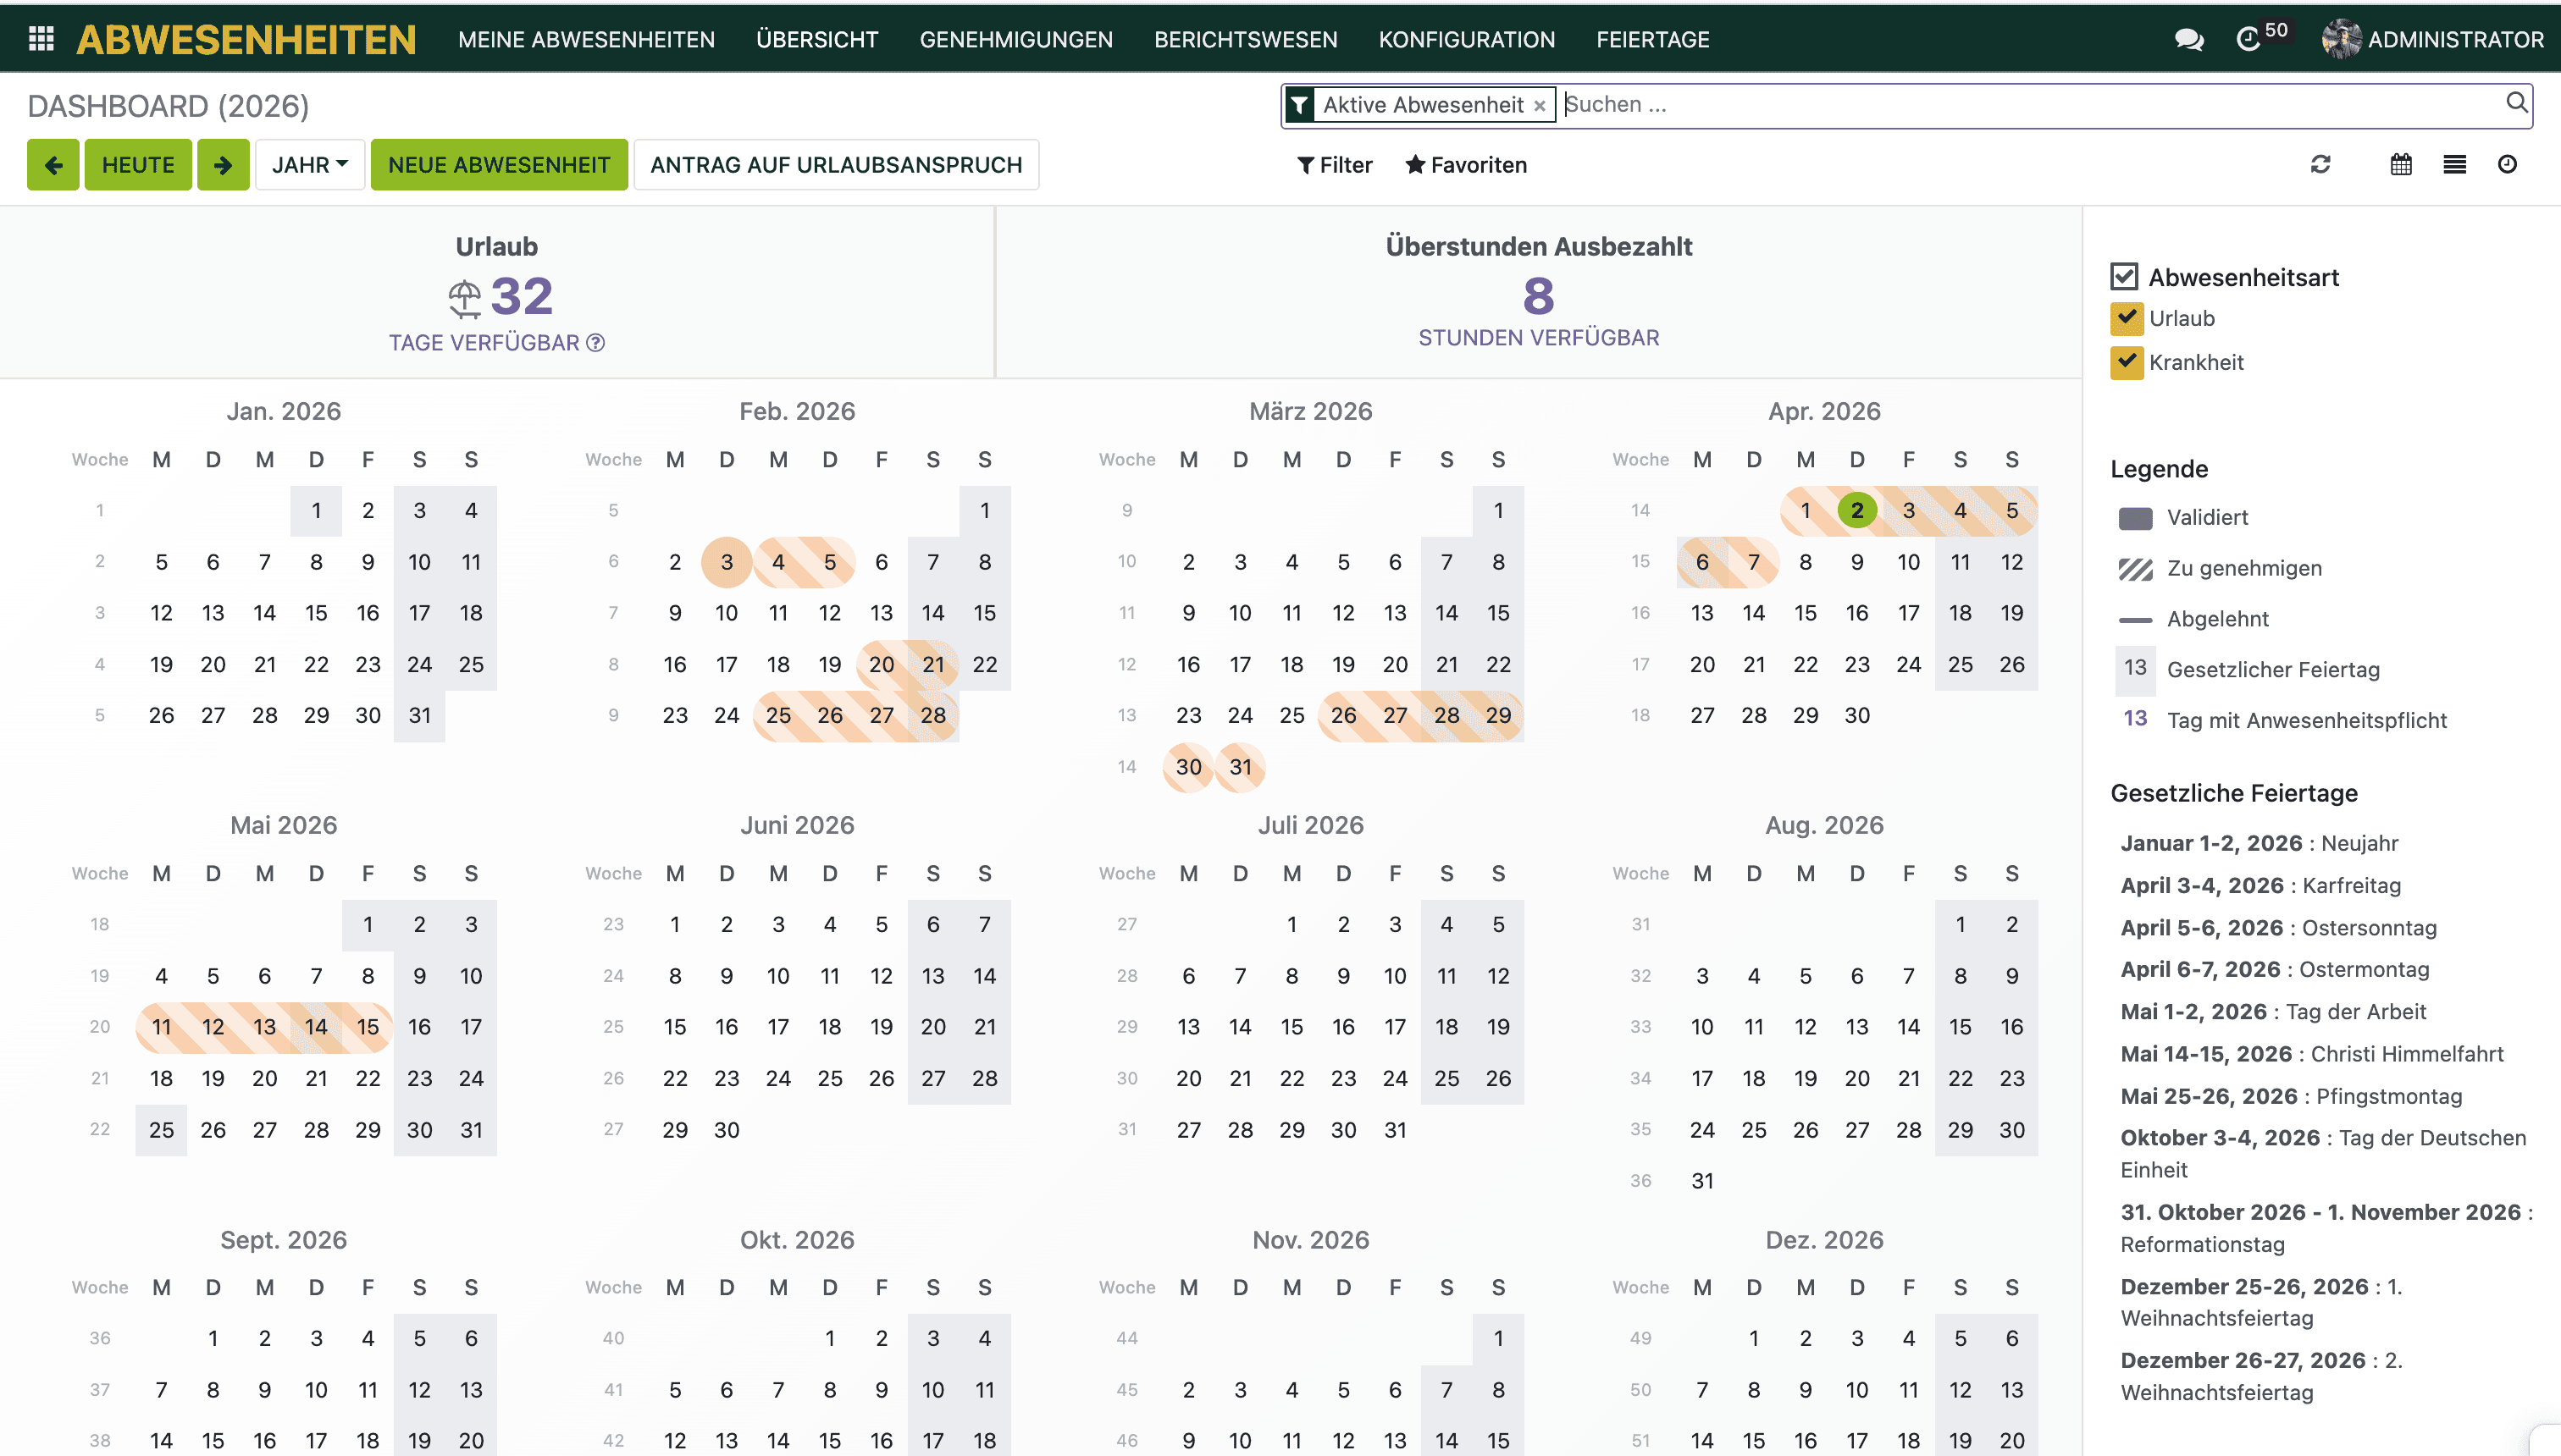Switch to list view icon

pos(2454,165)
